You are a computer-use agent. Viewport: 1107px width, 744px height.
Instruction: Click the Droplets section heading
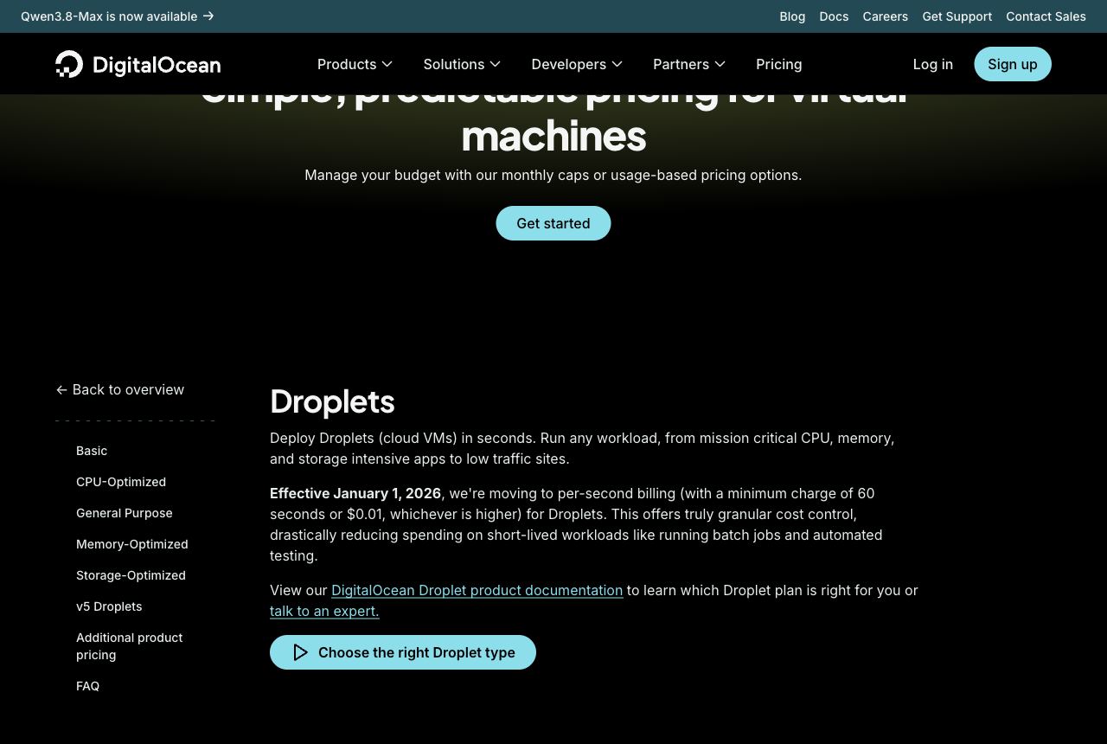(x=332, y=401)
